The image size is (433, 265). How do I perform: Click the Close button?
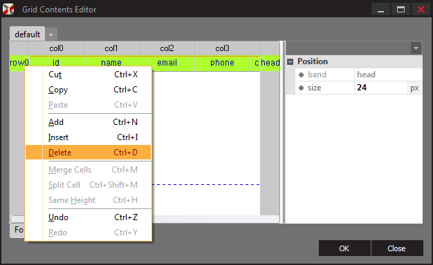[x=397, y=248]
